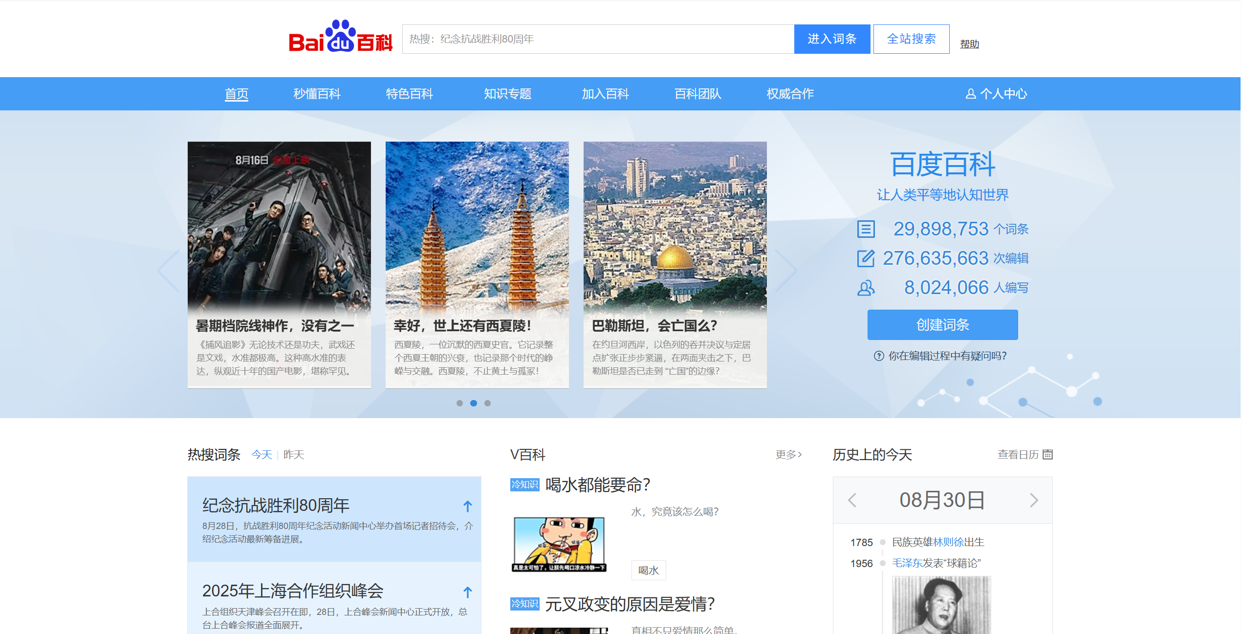Click the document icon beside 个词条
The image size is (1242, 634).
pyautogui.click(x=866, y=229)
